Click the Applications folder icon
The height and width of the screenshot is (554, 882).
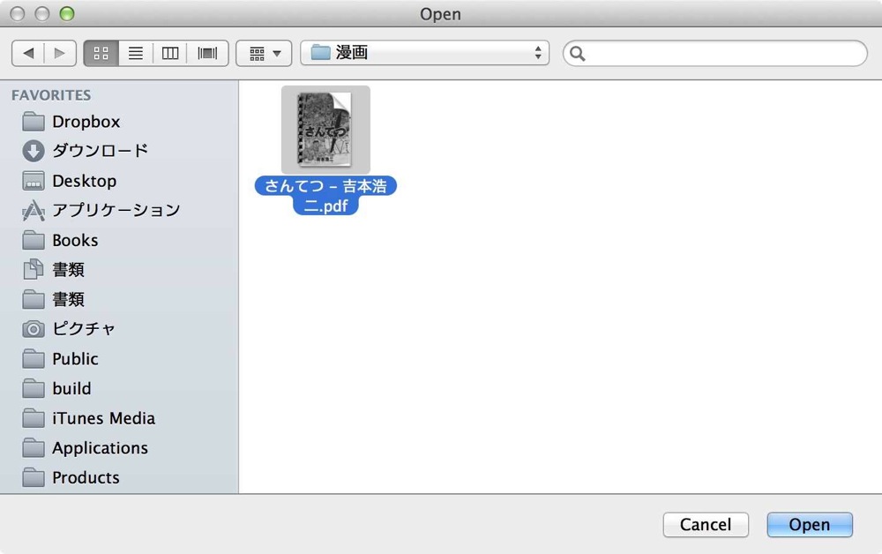(x=34, y=448)
